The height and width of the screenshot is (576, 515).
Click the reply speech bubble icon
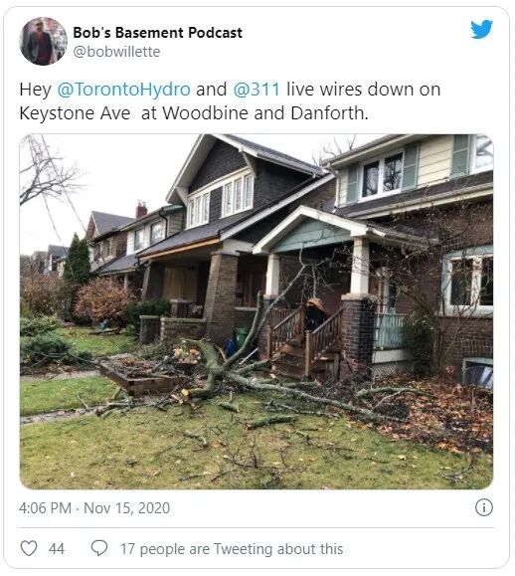[99, 548]
